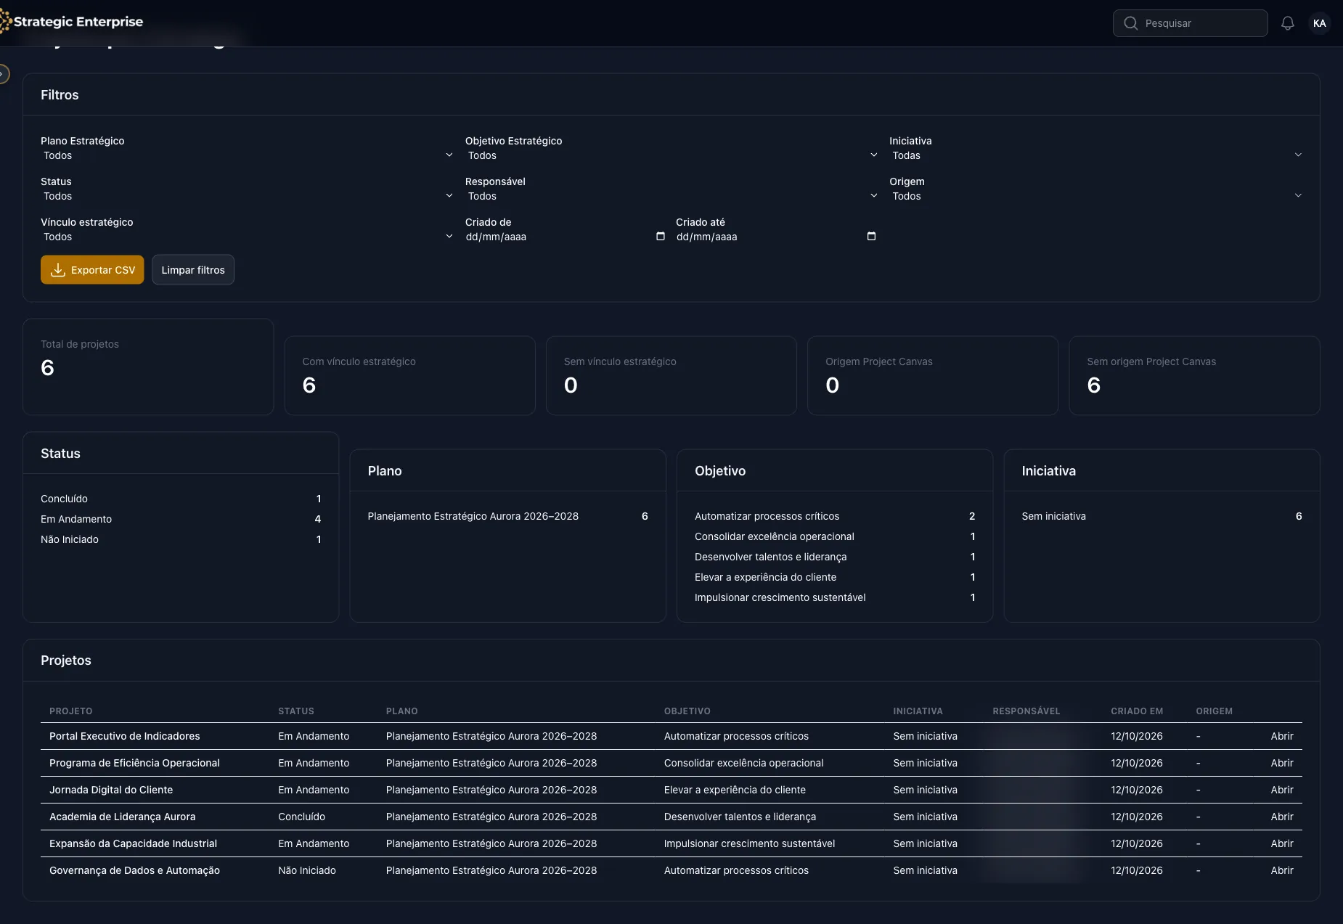Click the Exportar CSV button
Viewport: 1343px width, 924px height.
[x=92, y=270]
